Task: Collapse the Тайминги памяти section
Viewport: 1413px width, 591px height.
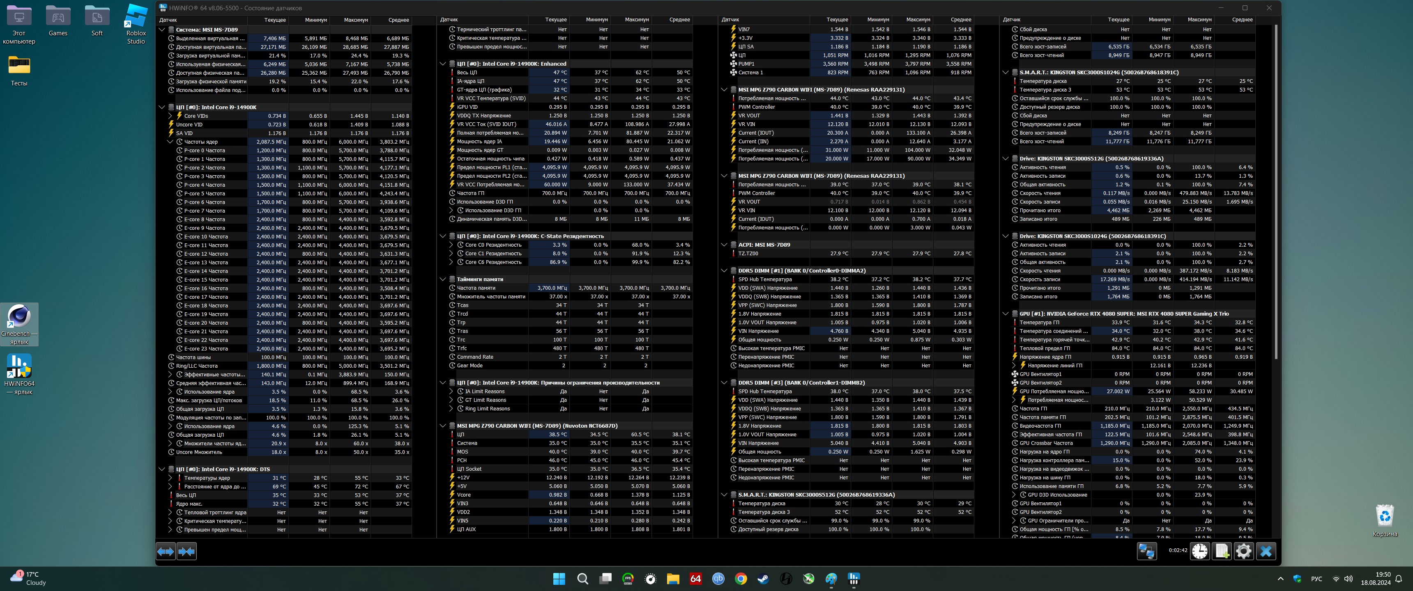Action: tap(443, 279)
